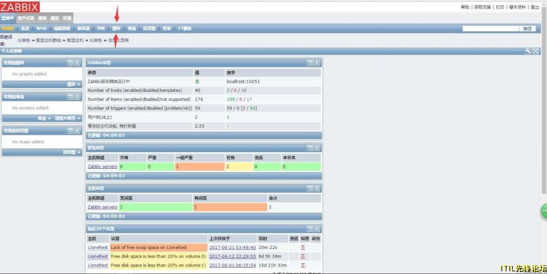The height and width of the screenshot is (274, 547).
Task: Open the 事件 submenu item
Action: [x=101, y=29]
